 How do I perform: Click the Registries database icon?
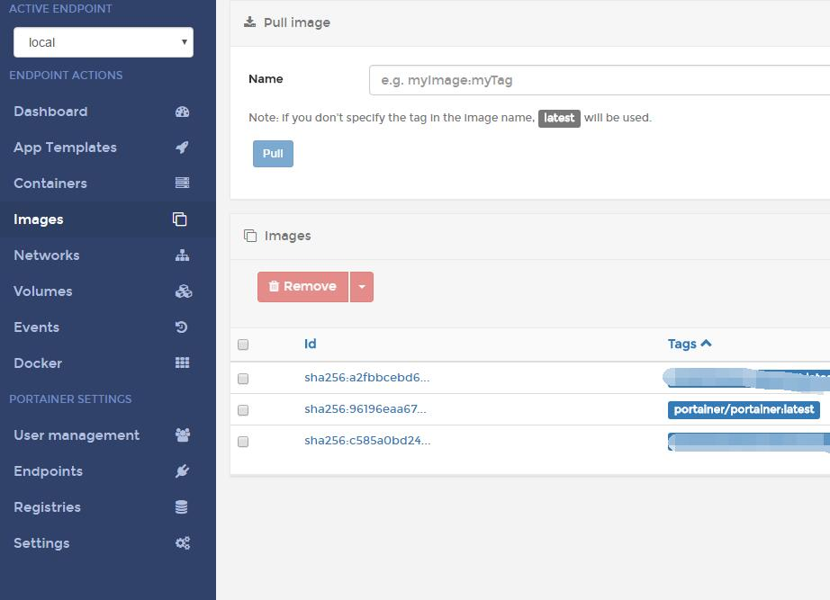[x=182, y=506]
